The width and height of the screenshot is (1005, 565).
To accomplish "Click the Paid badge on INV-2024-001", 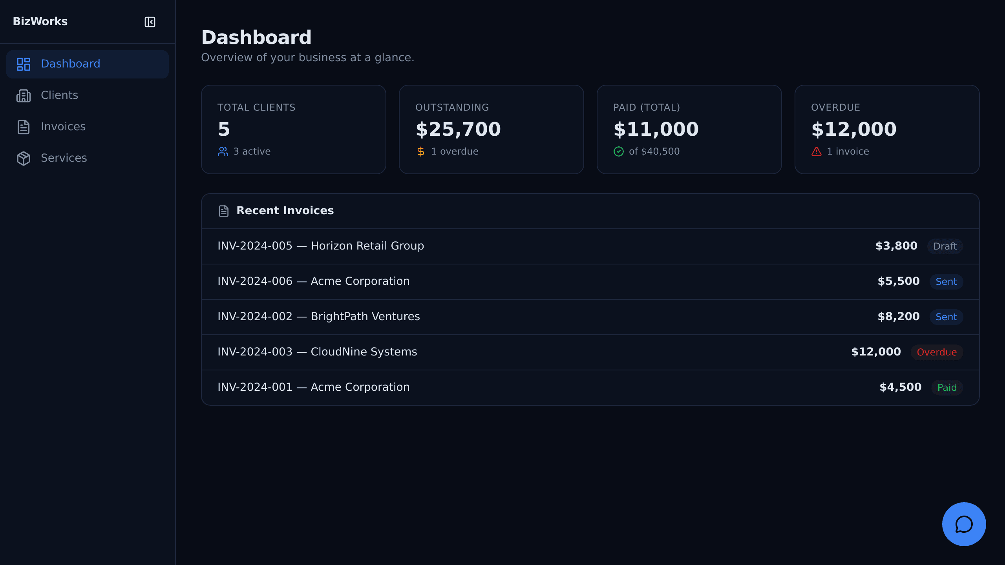I will click(947, 388).
